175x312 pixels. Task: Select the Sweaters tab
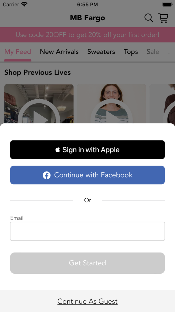coord(101,52)
